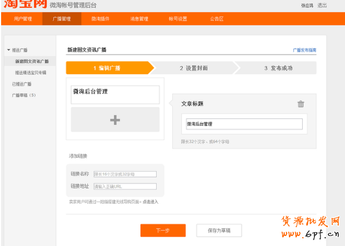Open the 帐号设置 tab

178,19
